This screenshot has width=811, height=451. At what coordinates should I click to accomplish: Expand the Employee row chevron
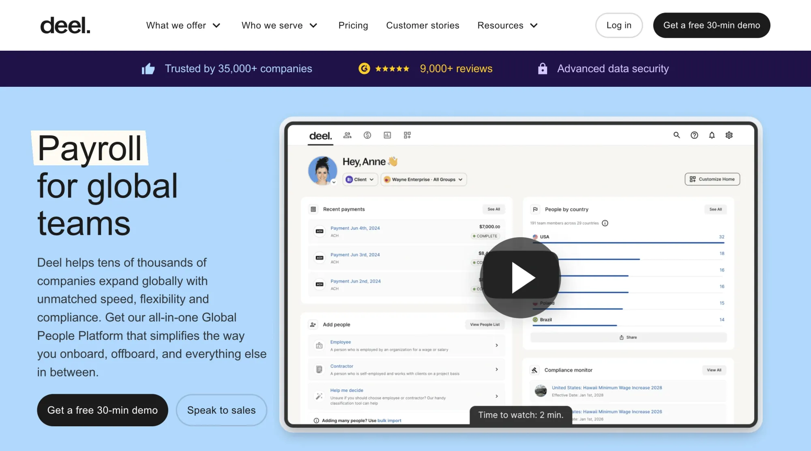coord(497,346)
